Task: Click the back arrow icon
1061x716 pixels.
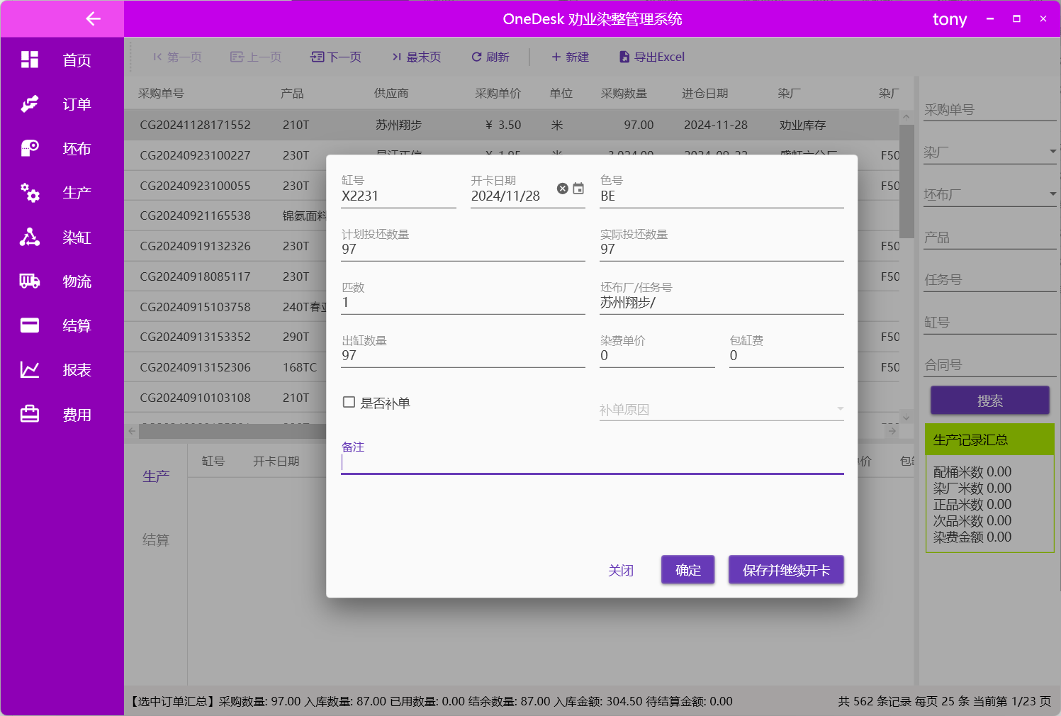Action: point(93,19)
